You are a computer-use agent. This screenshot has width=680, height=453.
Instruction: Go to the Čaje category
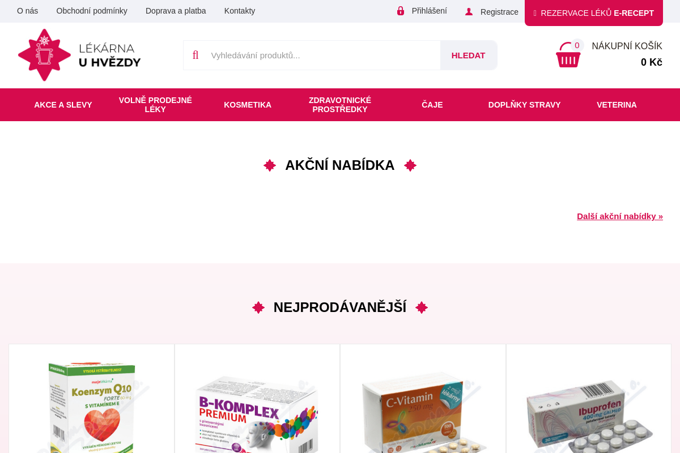(x=432, y=105)
